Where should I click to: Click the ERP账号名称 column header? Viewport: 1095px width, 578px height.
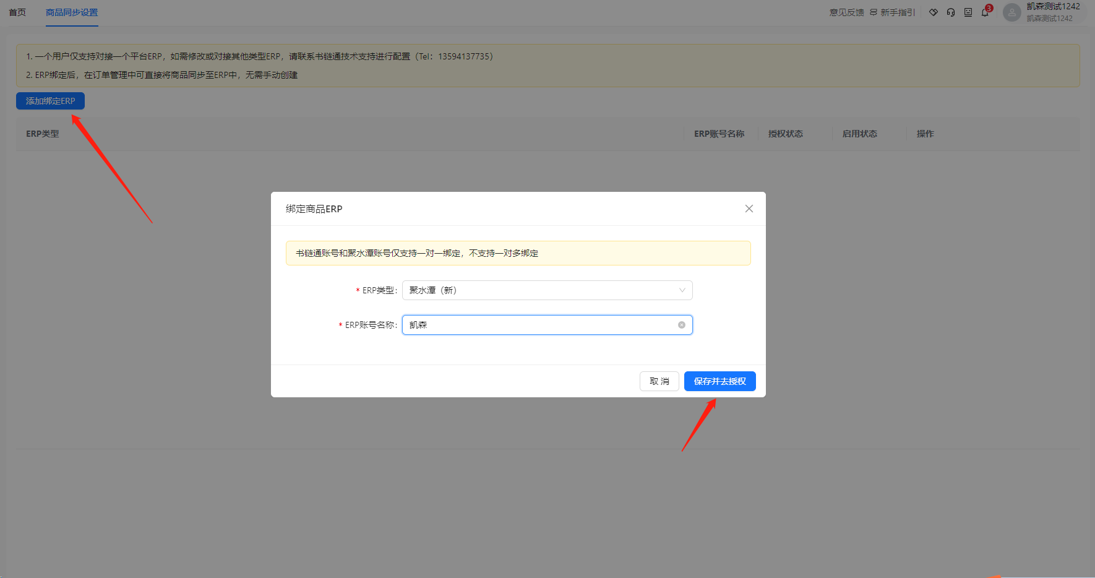point(719,134)
